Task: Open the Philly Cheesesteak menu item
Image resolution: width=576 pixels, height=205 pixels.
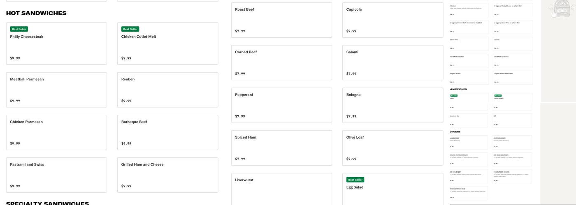Action: pos(56,44)
